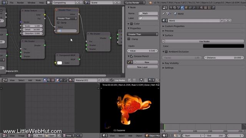Choose Object shader nodes icon

pos(58,80)
